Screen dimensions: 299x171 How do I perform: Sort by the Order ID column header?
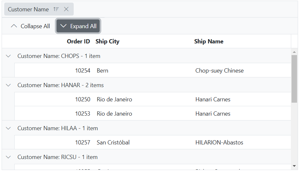78,41
